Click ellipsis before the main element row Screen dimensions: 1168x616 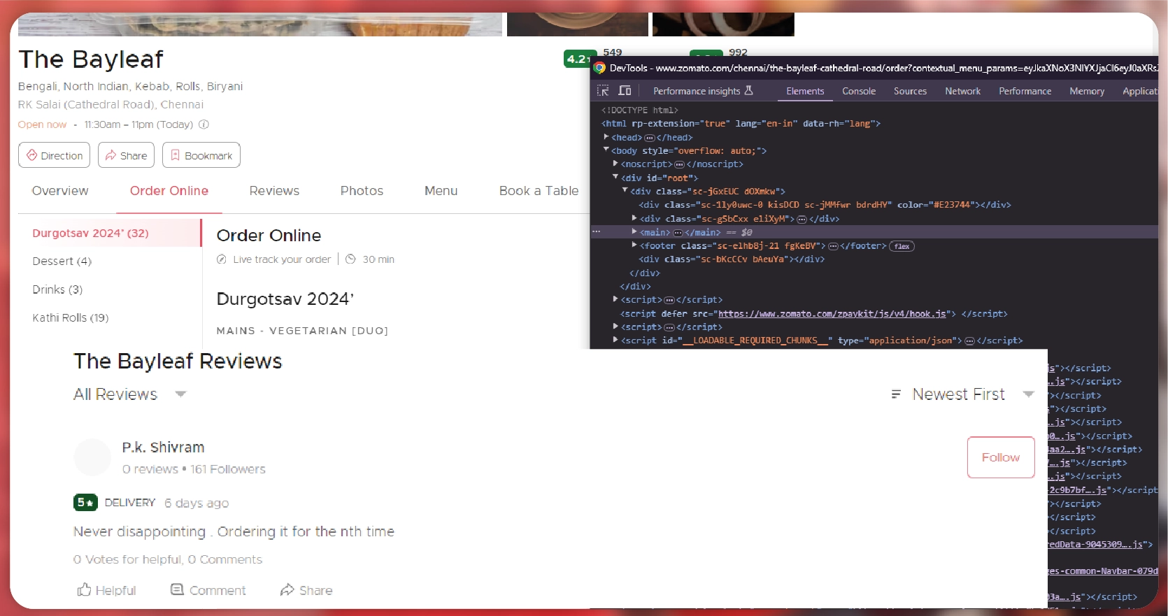[x=597, y=231]
